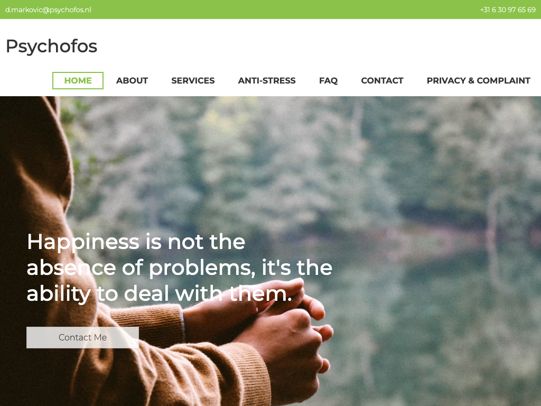
Task: Open the SERVICES menu item
Action: pyautogui.click(x=193, y=80)
